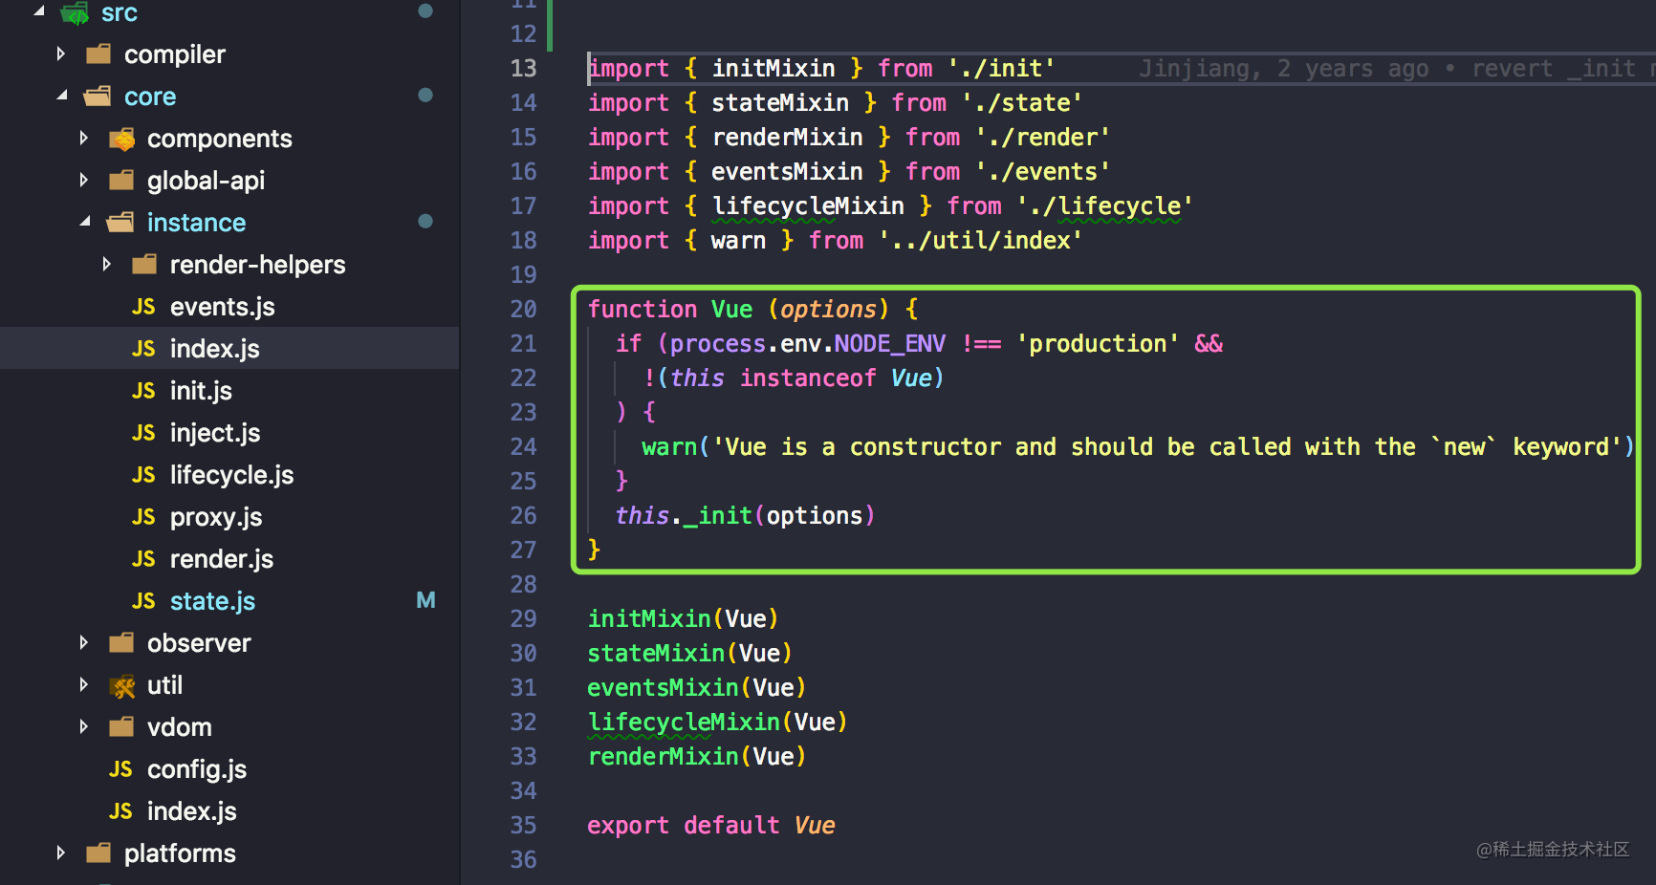Open init.js file
This screenshot has height=885, width=1656.
[201, 391]
